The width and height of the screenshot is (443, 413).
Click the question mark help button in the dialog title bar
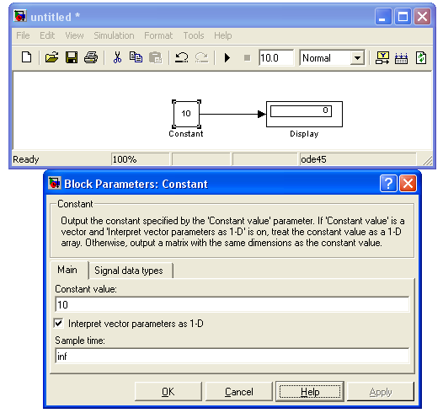388,184
